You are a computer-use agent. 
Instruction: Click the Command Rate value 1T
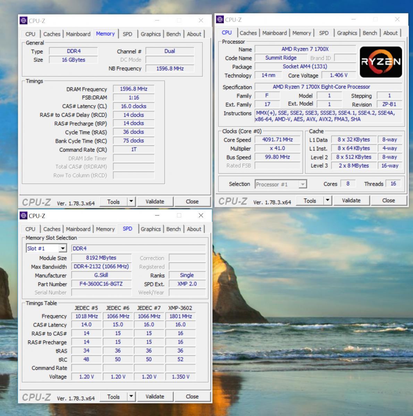click(x=134, y=150)
